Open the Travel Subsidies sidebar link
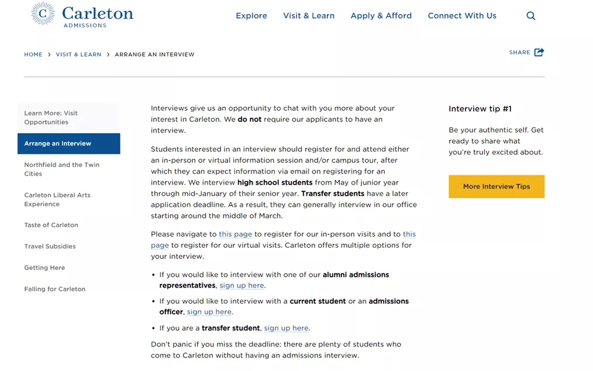Image resolution: width=593 pixels, height=371 pixels. pyautogui.click(x=50, y=247)
